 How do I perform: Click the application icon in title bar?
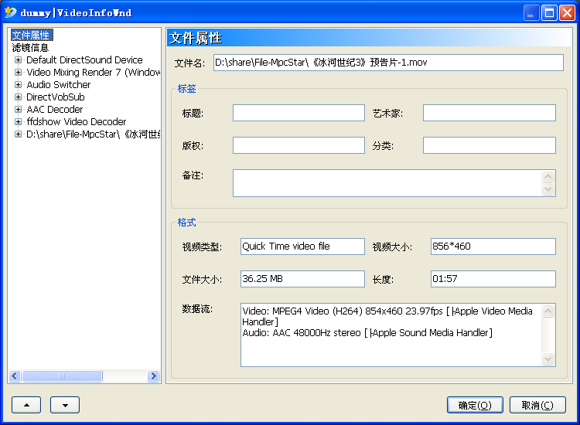(x=10, y=12)
